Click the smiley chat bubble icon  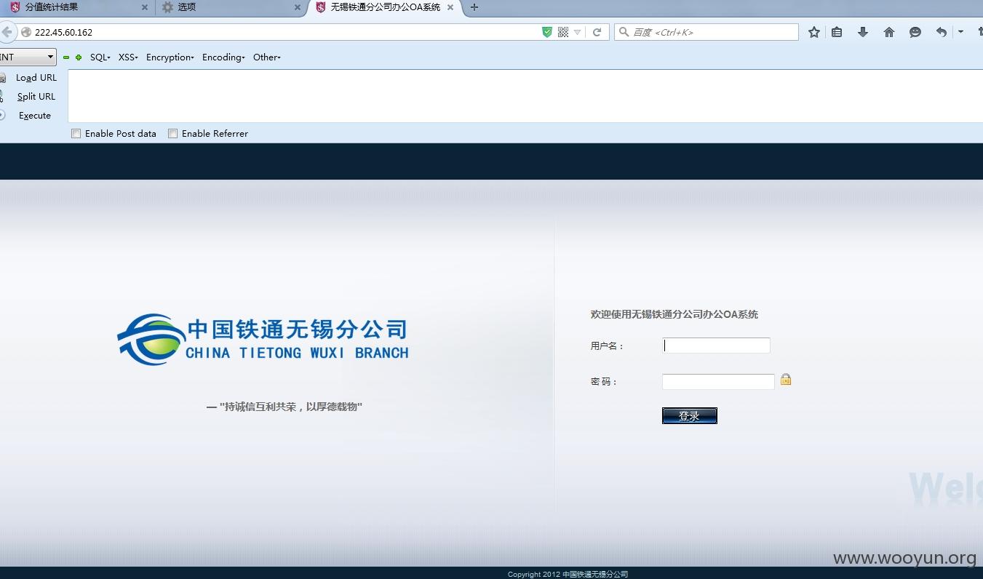pos(915,32)
